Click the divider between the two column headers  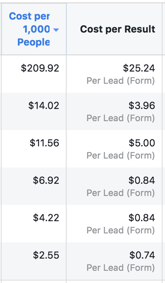66,29
